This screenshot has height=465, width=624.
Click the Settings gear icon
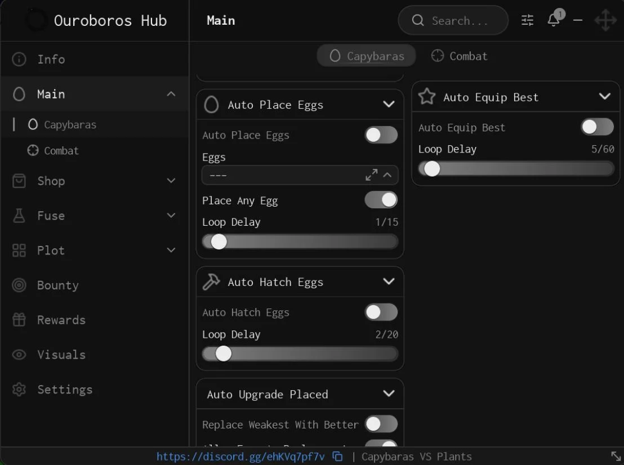(x=19, y=389)
